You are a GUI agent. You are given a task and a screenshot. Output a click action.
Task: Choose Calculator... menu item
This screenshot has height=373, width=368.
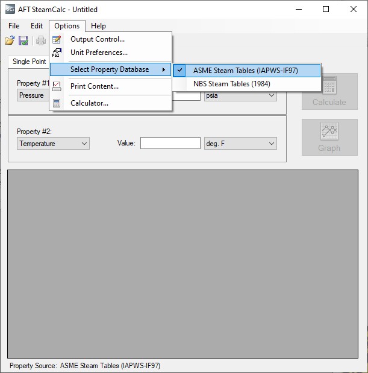pyautogui.click(x=111, y=103)
